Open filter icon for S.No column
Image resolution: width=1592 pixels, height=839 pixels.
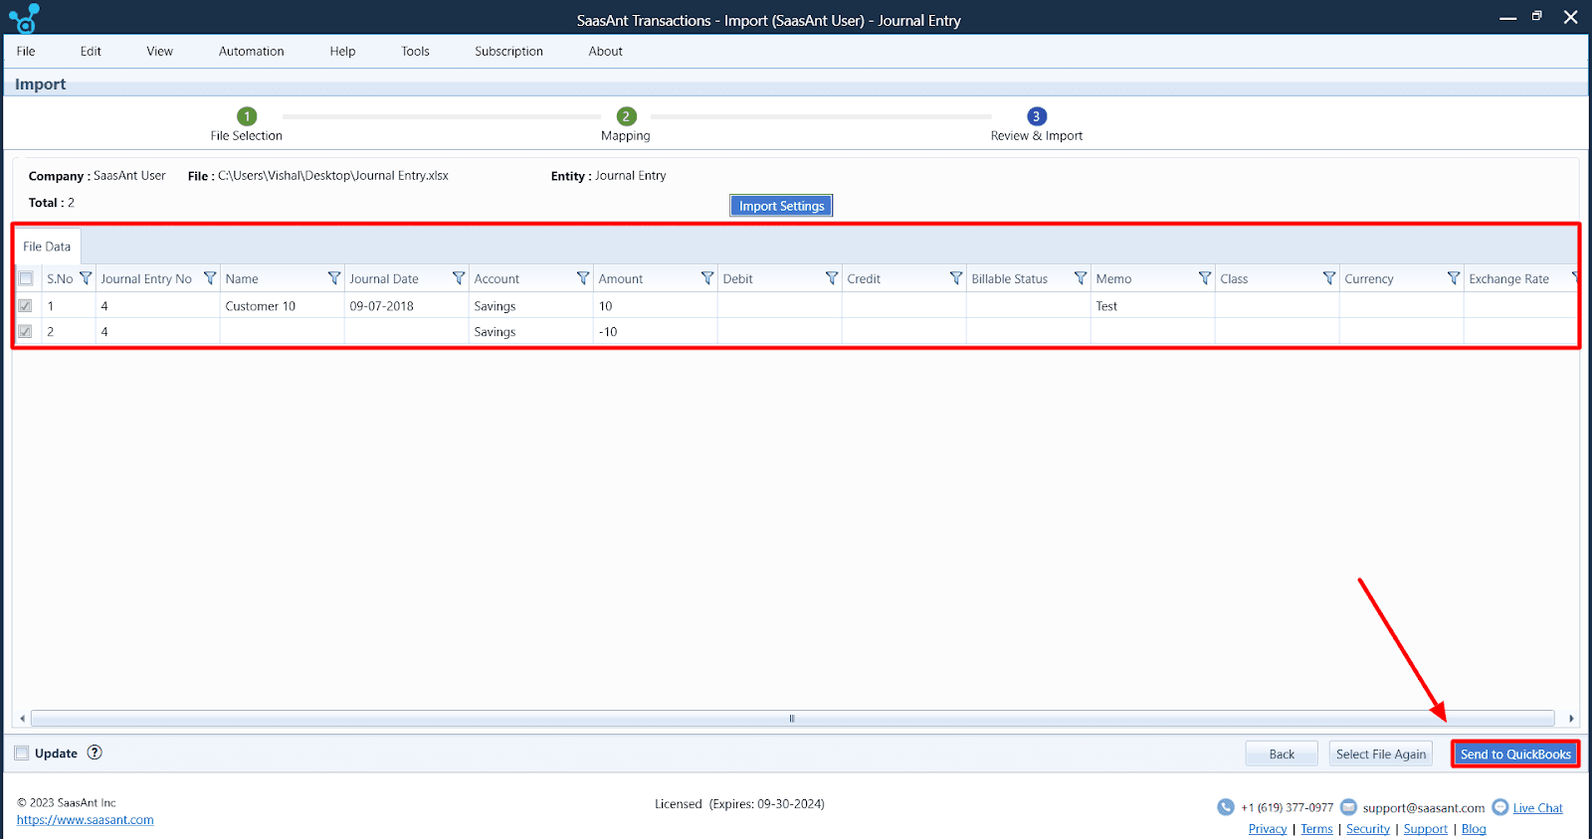click(x=86, y=278)
